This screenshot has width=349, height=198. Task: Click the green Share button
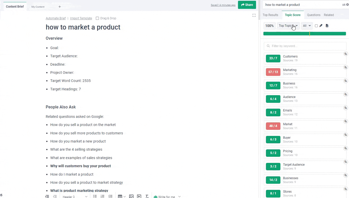247,5
